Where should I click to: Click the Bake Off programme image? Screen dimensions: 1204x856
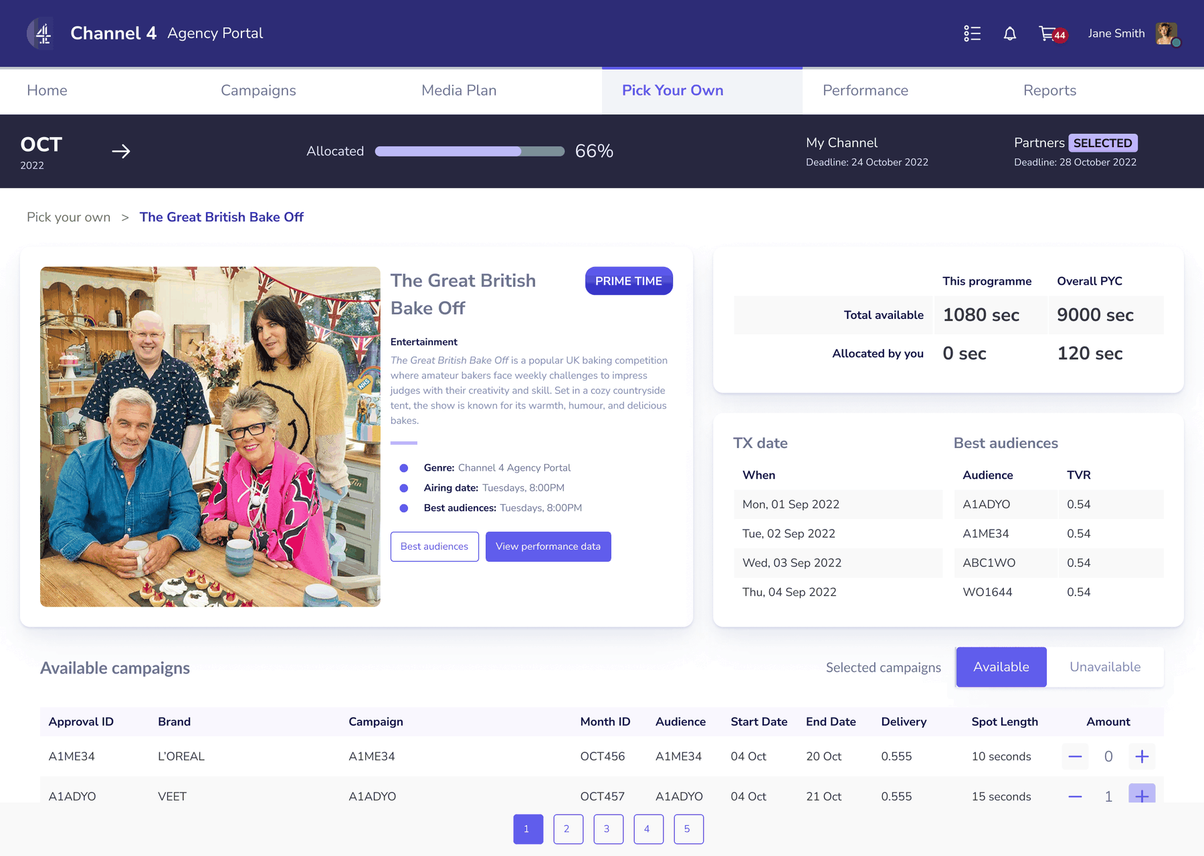(210, 437)
